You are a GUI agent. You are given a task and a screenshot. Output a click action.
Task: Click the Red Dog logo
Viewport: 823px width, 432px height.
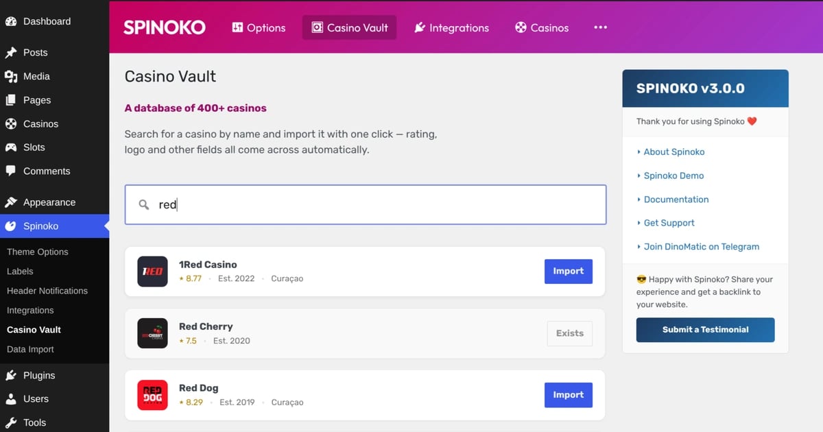pyautogui.click(x=152, y=395)
